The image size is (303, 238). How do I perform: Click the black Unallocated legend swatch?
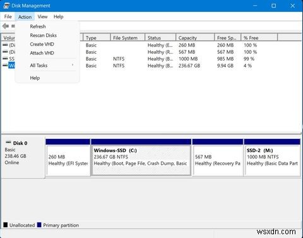[x=6, y=225]
